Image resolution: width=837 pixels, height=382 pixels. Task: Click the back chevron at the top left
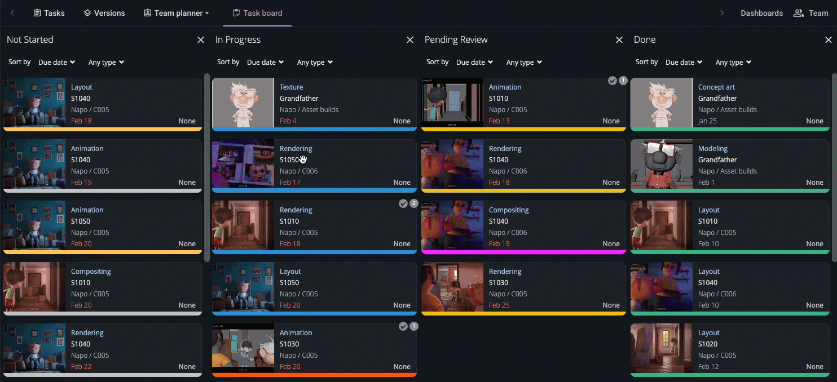click(12, 12)
